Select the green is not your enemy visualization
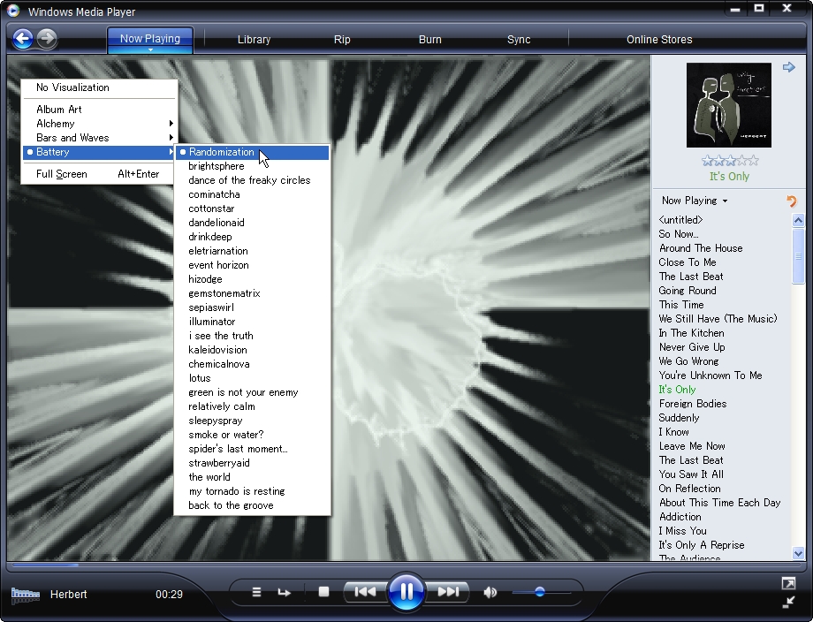The width and height of the screenshot is (813, 622). point(253,392)
